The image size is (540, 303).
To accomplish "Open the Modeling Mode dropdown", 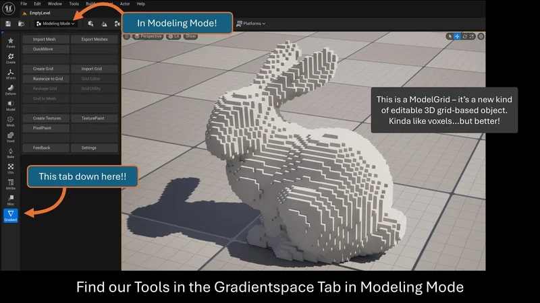I will pos(56,24).
